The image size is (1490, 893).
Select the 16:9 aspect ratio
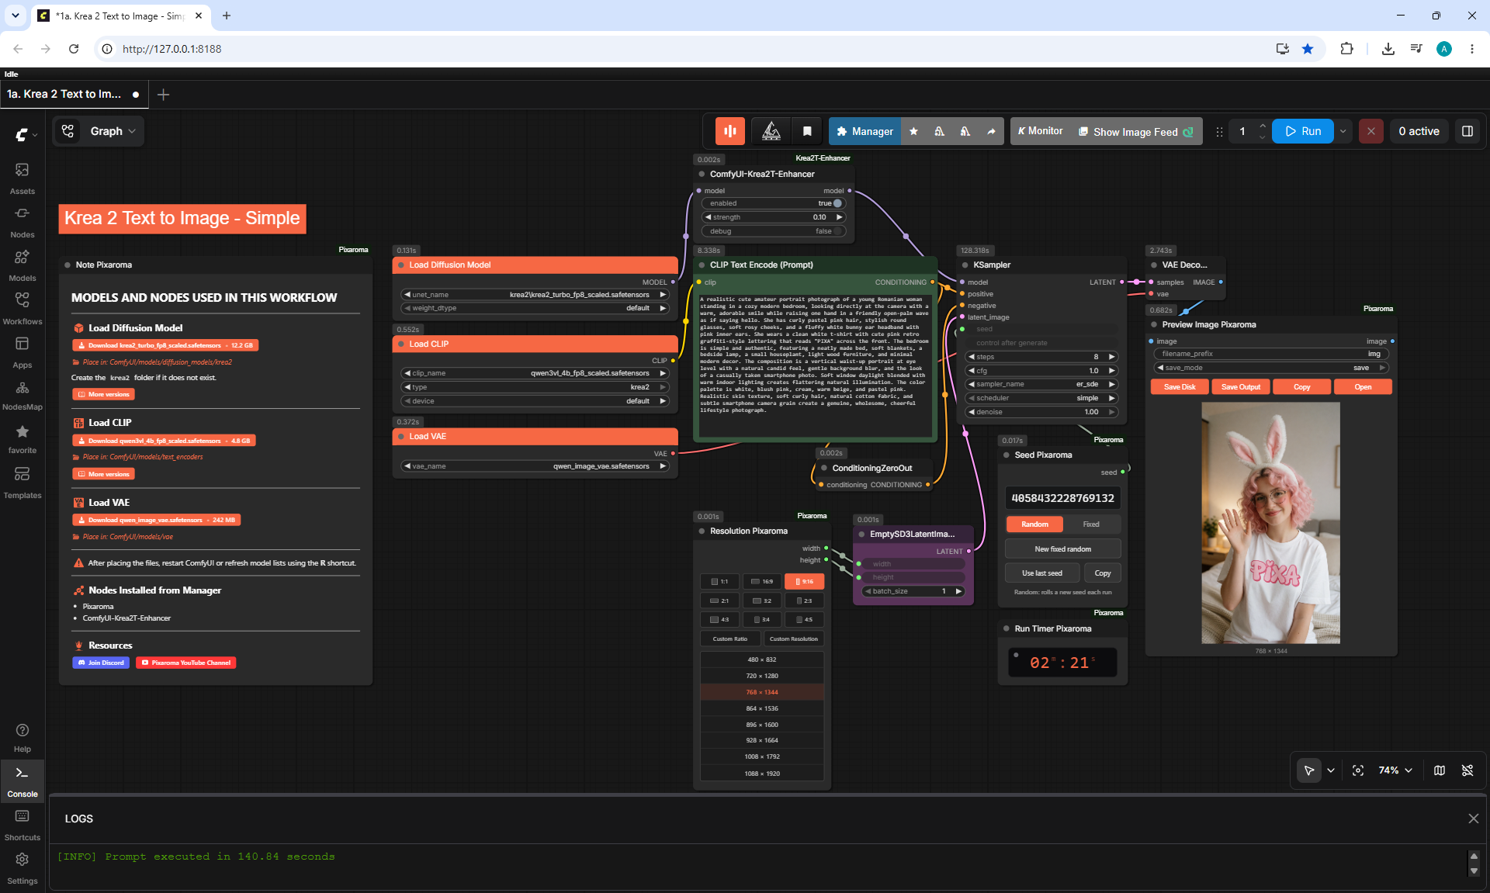[762, 581]
